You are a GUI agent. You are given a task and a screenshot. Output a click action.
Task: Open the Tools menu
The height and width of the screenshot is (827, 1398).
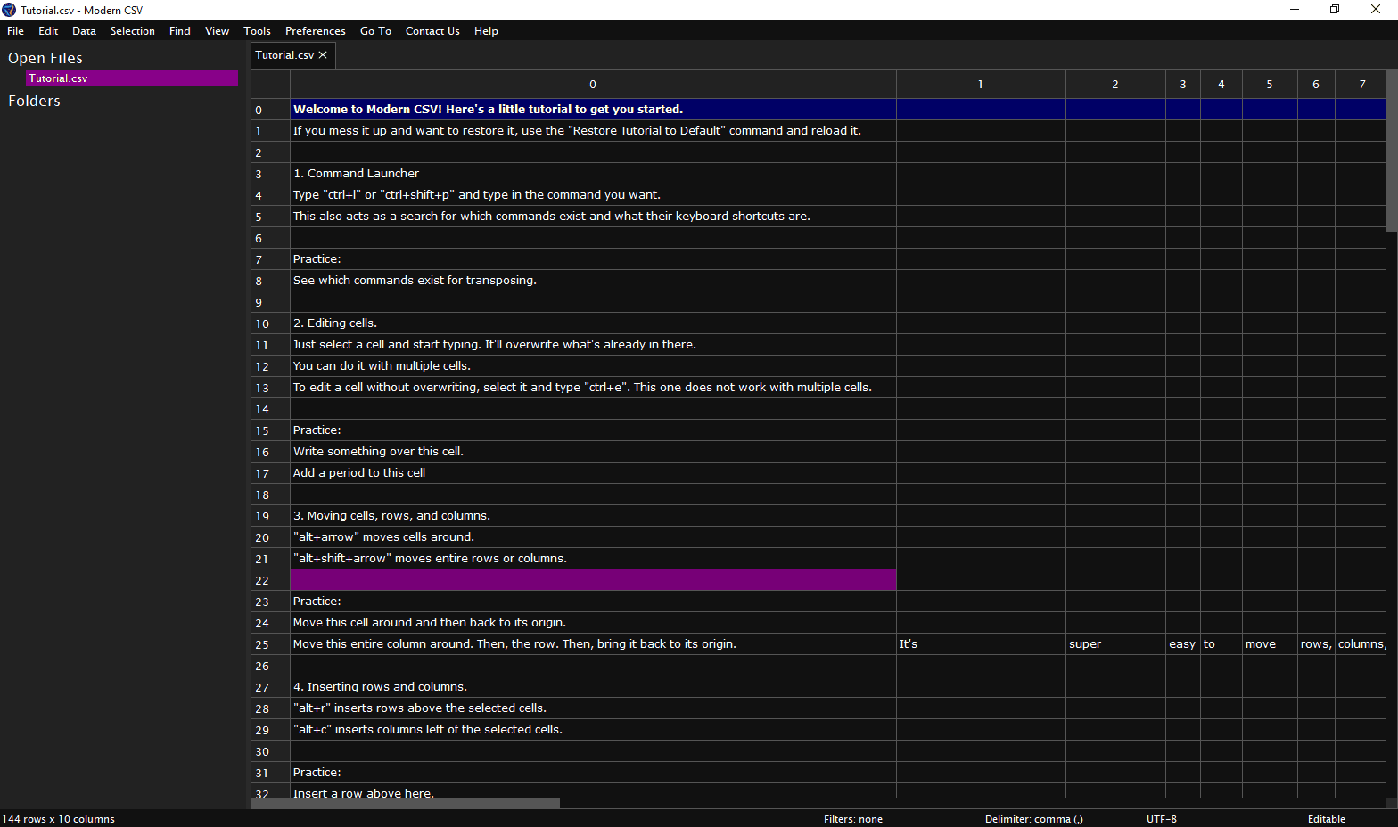[x=257, y=31]
